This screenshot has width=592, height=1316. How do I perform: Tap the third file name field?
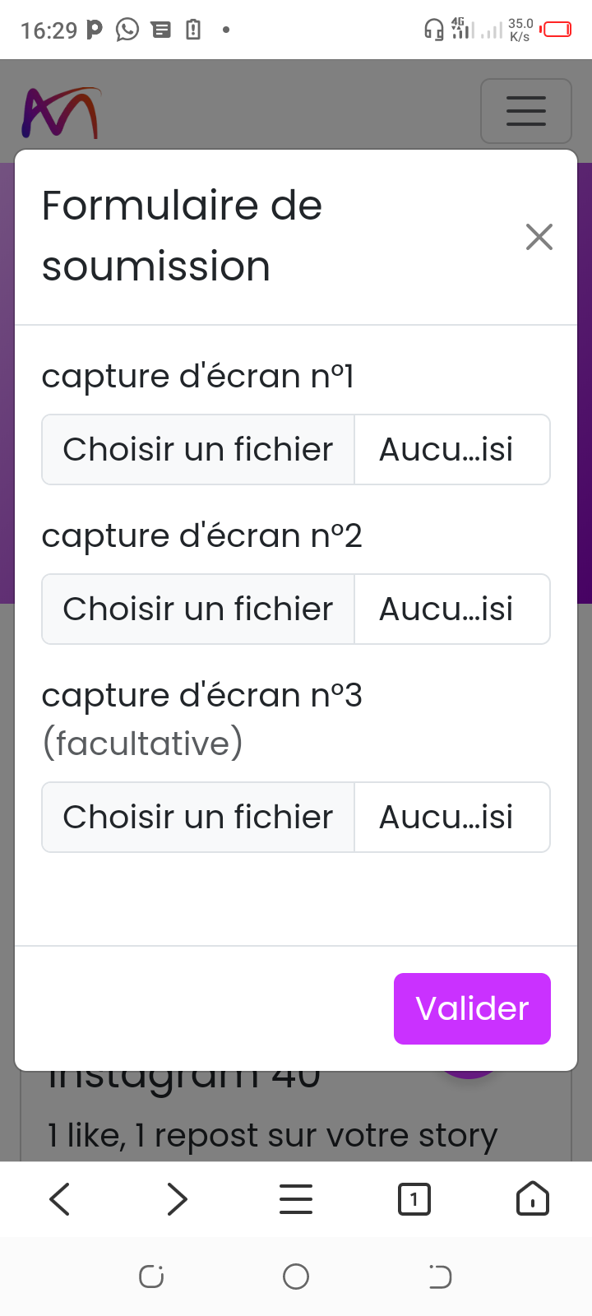451,818
